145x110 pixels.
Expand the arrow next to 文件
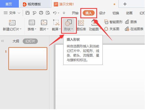(x=19, y=13)
